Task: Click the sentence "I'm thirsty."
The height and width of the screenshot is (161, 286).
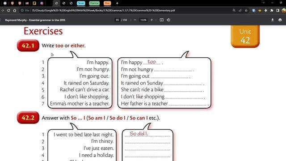Action: 102,141
